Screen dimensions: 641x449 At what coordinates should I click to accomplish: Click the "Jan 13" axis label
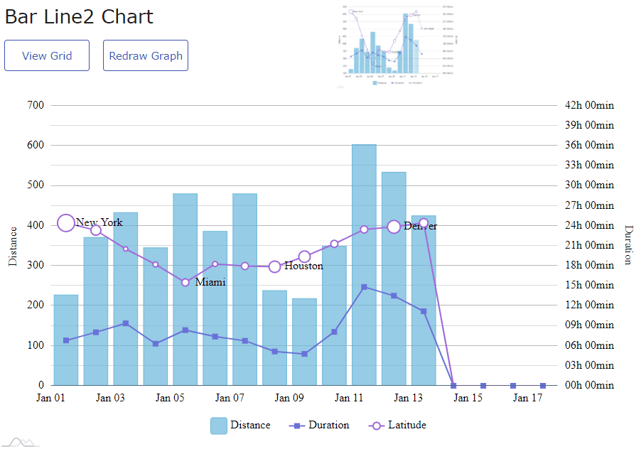coord(408,398)
